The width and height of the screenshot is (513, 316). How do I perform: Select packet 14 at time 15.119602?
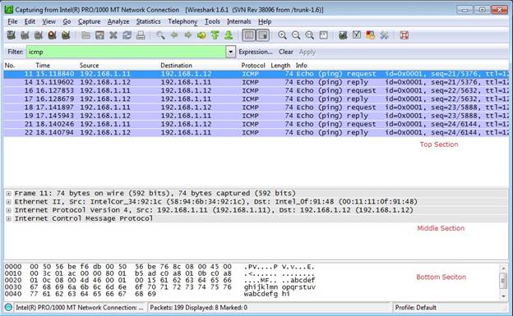(256, 82)
